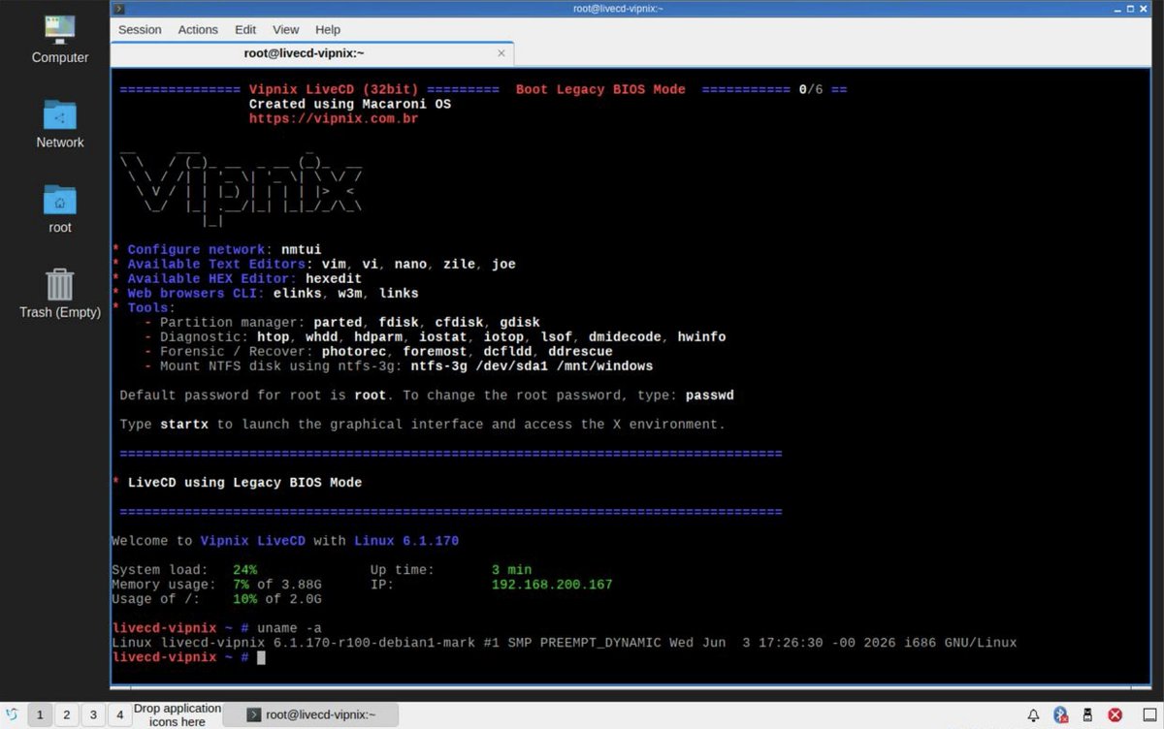Click the 'startx' command text
Image resolution: width=1164 pixels, height=729 pixels.
(184, 424)
